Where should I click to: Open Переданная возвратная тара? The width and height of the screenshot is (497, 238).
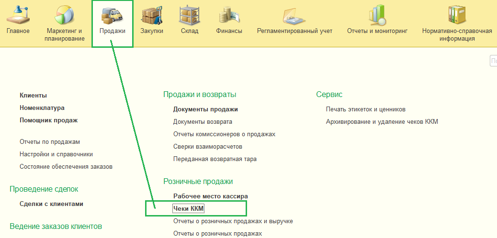(215, 159)
